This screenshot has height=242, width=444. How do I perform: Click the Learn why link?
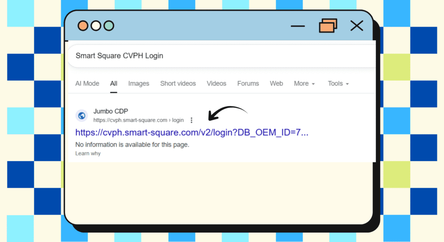pos(88,154)
